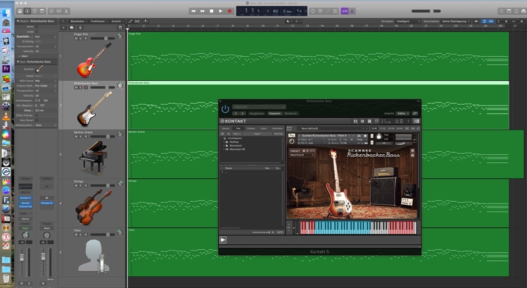Solo the Finger Pick track
Viewport: 527px width, 288px height.
pyautogui.click(x=80, y=38)
